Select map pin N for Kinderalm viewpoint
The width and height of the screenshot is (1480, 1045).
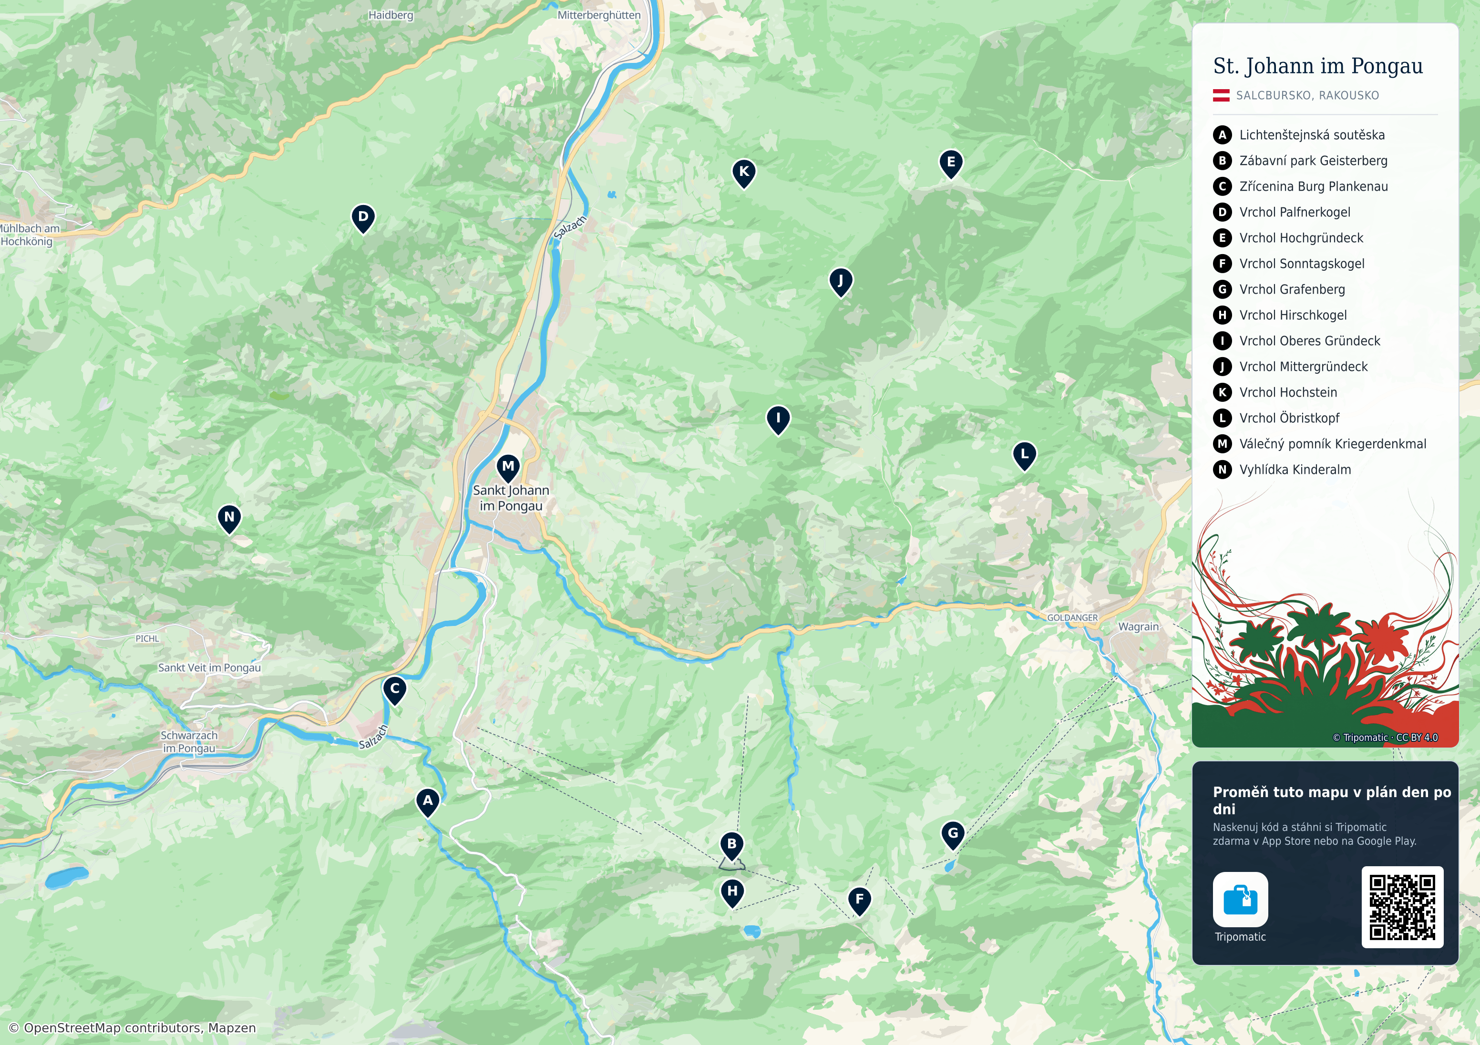pyautogui.click(x=229, y=519)
